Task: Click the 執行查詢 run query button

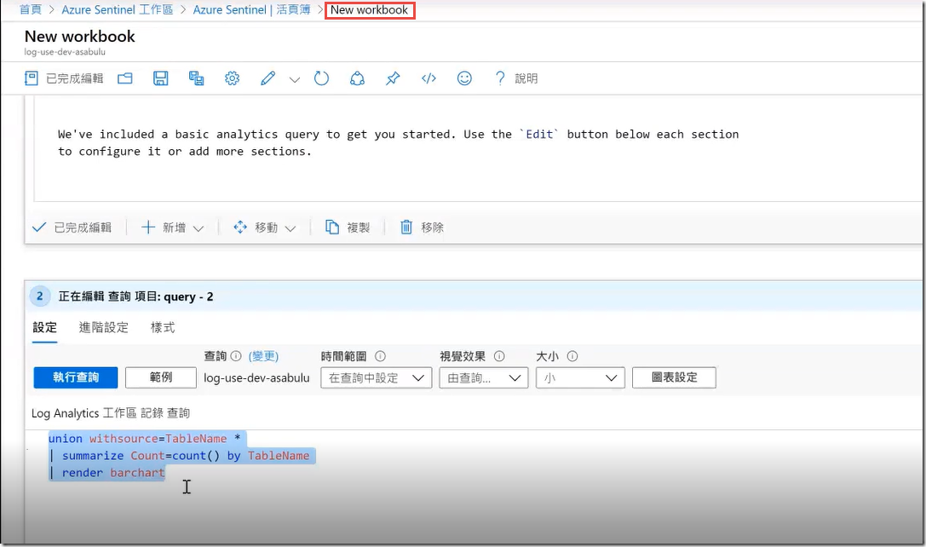Action: 76,377
